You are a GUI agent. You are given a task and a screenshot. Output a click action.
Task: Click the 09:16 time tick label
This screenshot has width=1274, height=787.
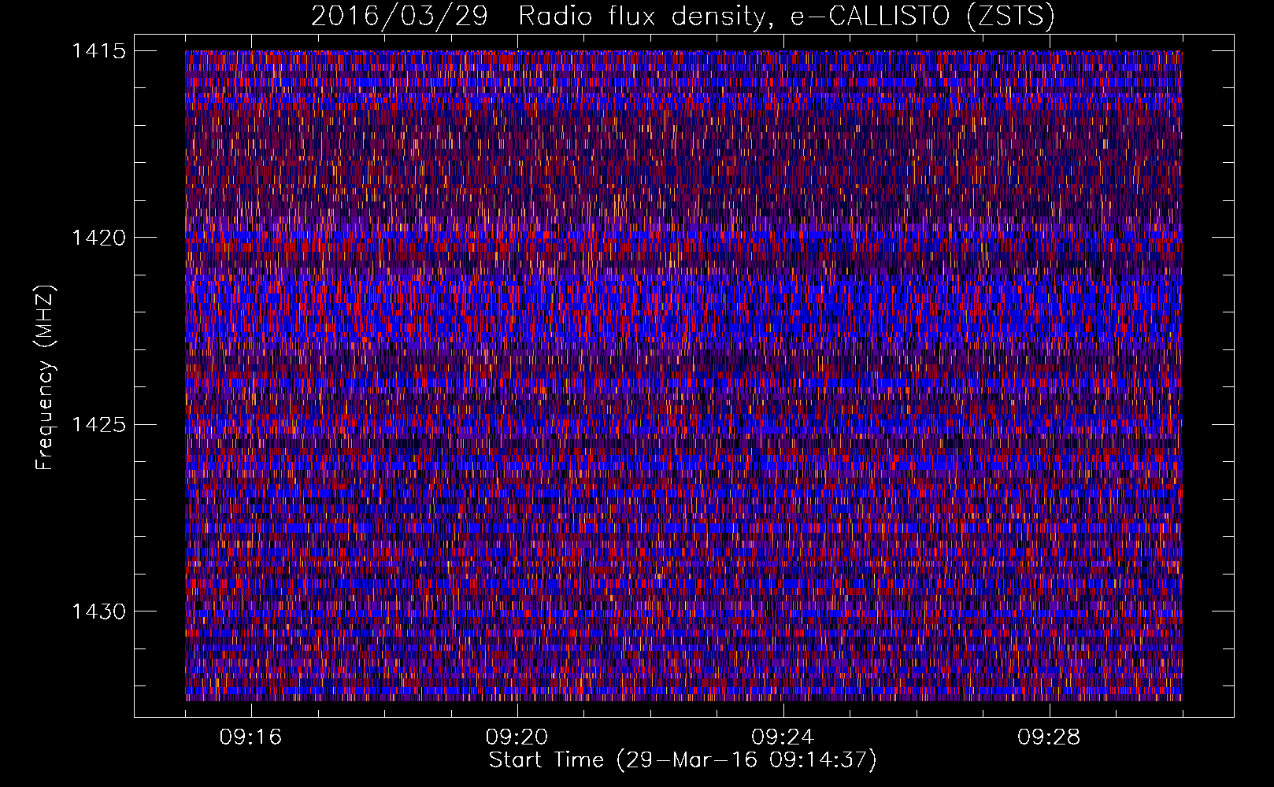(x=250, y=737)
